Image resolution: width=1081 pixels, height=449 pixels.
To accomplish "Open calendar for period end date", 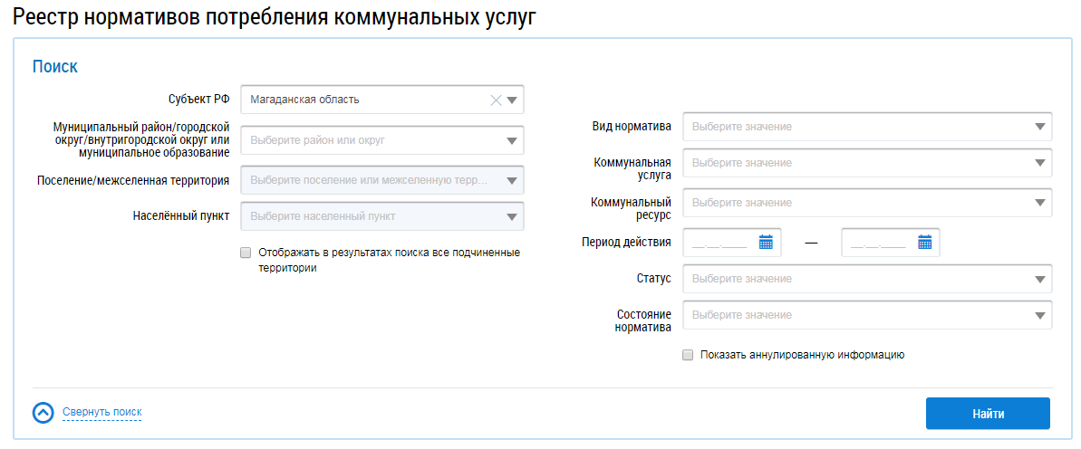I will 925,243.
